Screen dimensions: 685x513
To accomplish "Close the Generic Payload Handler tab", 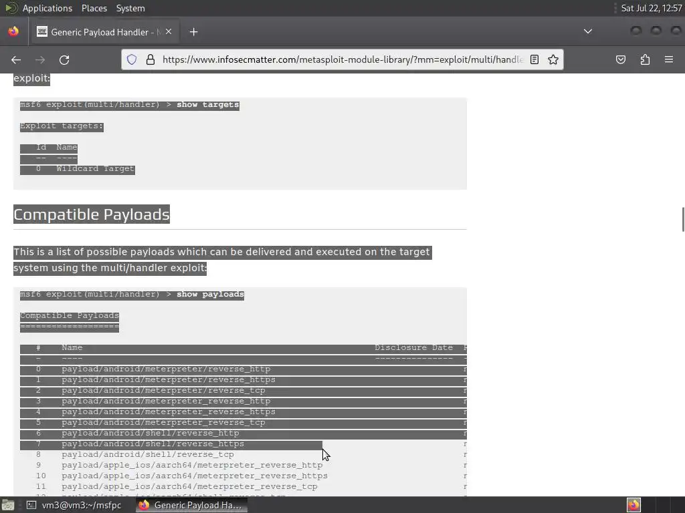I will (x=169, y=31).
